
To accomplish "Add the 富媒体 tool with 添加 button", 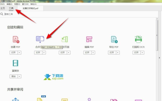I will tap(14, 76).
